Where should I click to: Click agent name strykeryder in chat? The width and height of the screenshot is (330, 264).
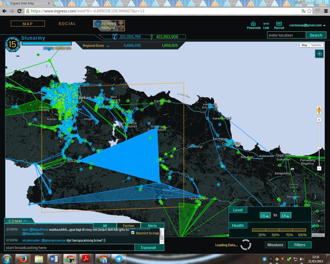31,240
